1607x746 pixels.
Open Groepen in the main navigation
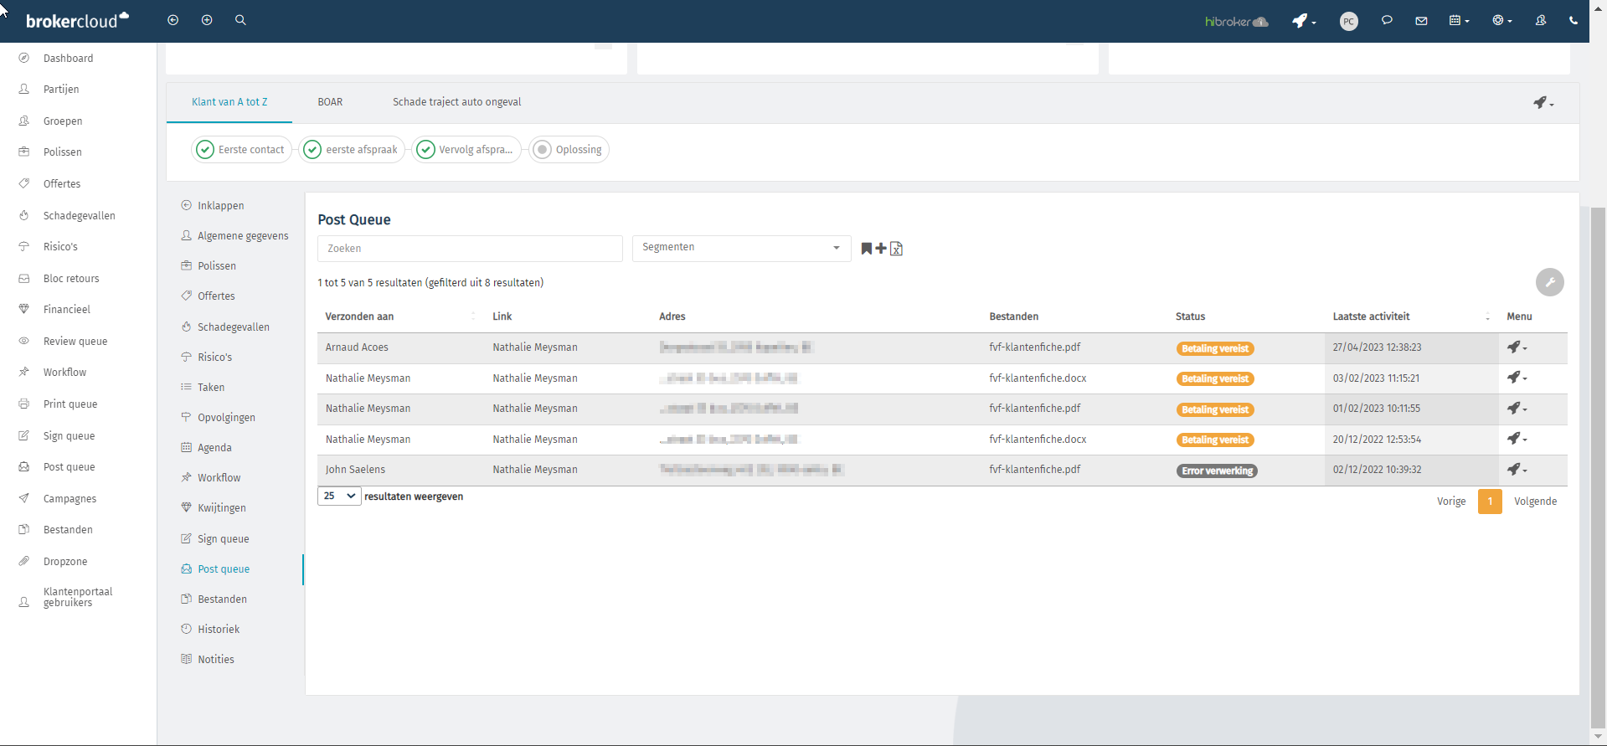(63, 121)
